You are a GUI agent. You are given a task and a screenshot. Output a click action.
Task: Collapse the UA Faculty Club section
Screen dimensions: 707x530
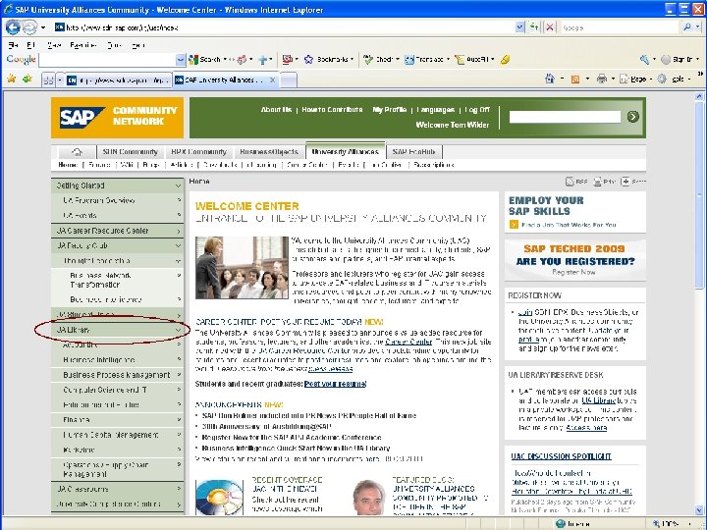tap(178, 245)
